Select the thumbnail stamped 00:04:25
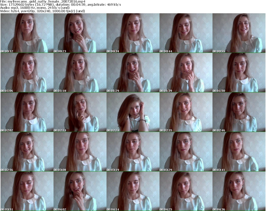The width and height of the screenshot is (266, 211). pos(186,191)
